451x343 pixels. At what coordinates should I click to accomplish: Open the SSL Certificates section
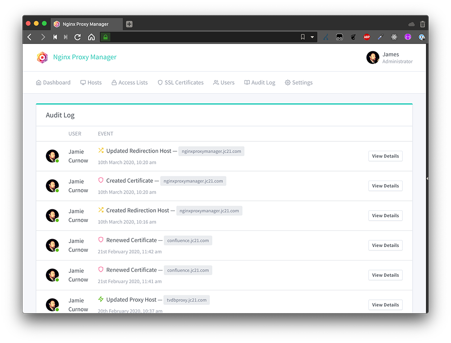point(180,82)
